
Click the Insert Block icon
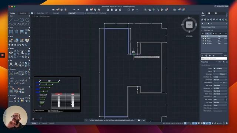[16, 41]
